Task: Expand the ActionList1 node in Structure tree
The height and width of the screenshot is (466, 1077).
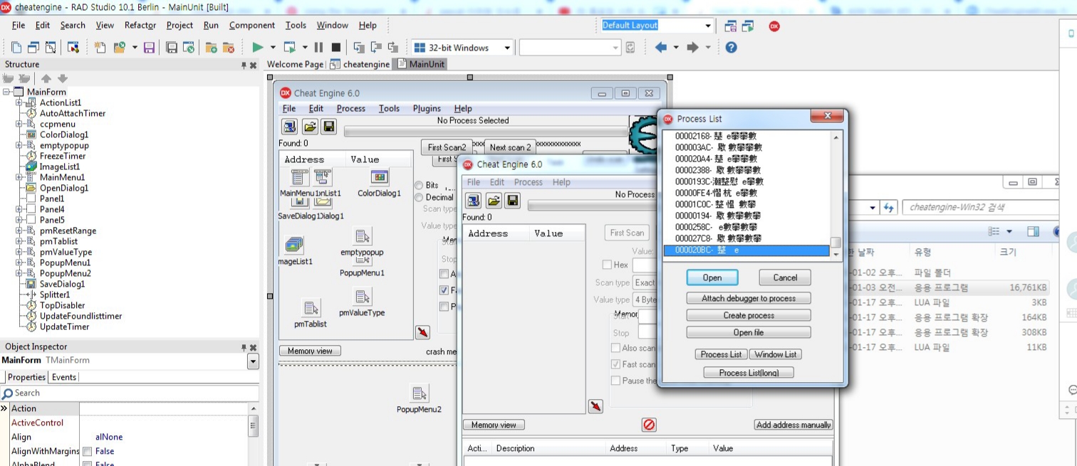Action: click(x=19, y=102)
